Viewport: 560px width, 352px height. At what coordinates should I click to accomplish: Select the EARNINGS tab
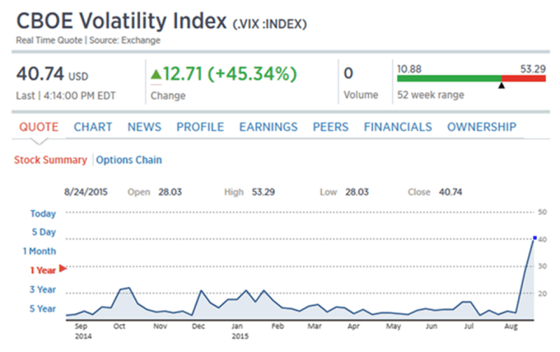click(x=268, y=127)
